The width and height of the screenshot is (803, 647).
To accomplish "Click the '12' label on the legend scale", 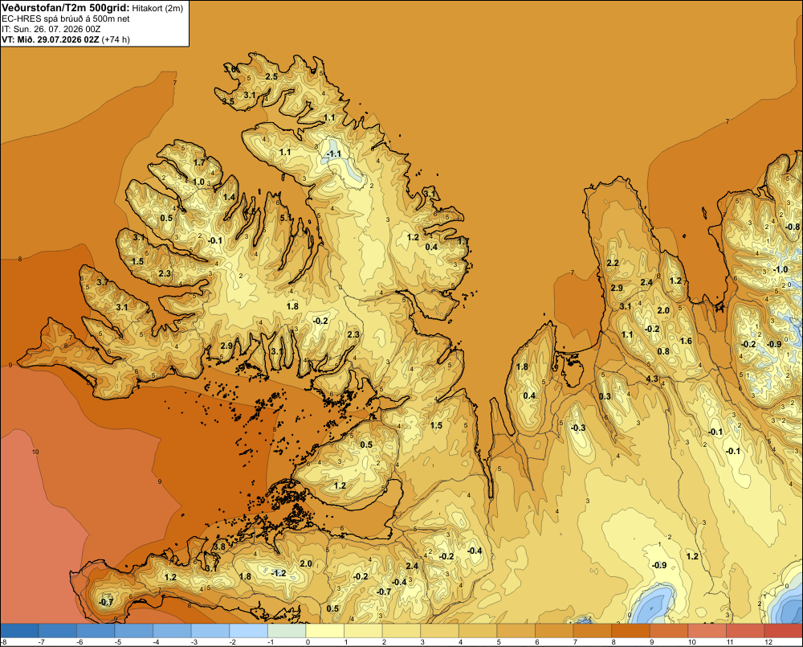I will [x=768, y=642].
